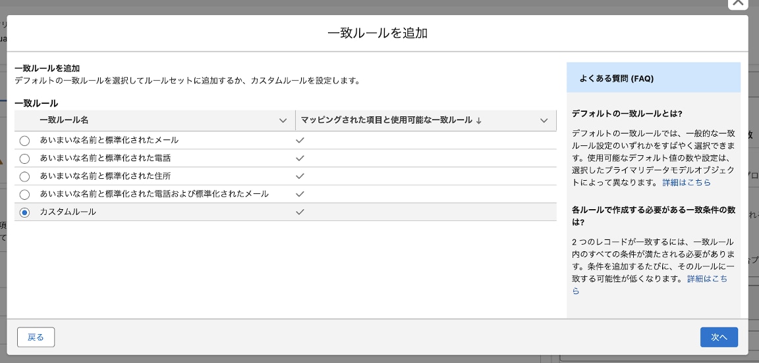Viewport: 759px width, 363px height.
Task: Choose the あいまいな名前と標準化された電話 radio option
Action: click(24, 158)
